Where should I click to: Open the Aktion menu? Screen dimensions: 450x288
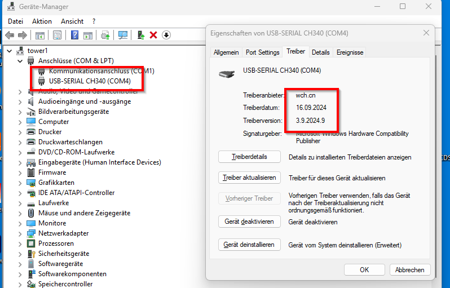tap(42, 21)
